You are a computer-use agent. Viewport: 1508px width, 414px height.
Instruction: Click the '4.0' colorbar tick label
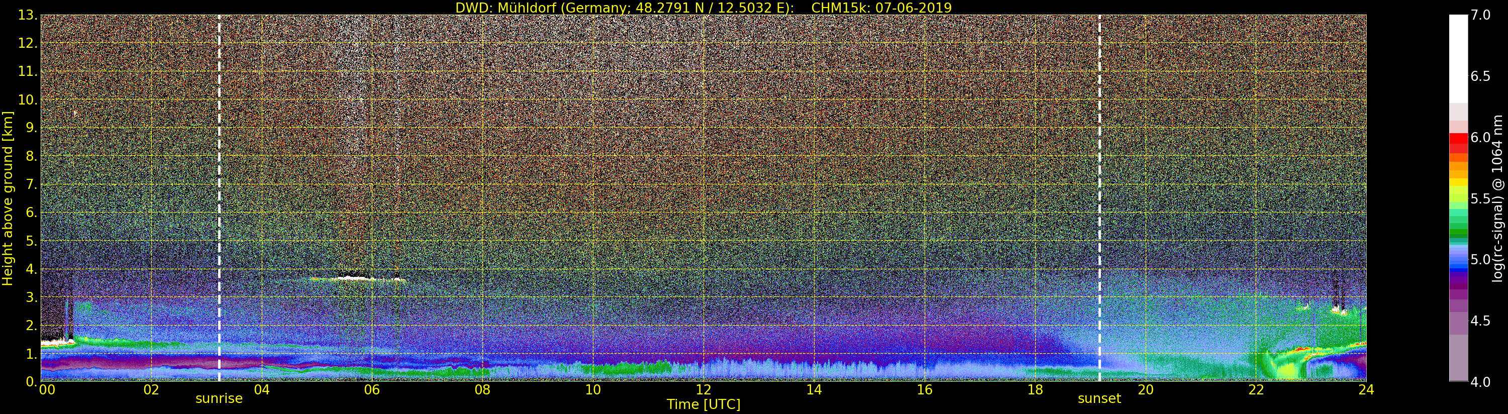coord(1480,382)
